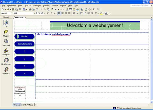This screenshot has height=110, width=153.
Task: Open the Jelentések reports view
Action: click(x=6, y=41)
